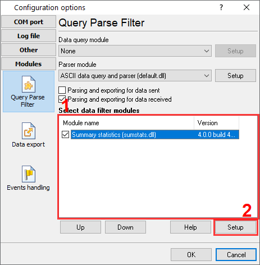Screen dimensions: 260x265
Task: Click Setup below the filter modules list
Action: 235,227
